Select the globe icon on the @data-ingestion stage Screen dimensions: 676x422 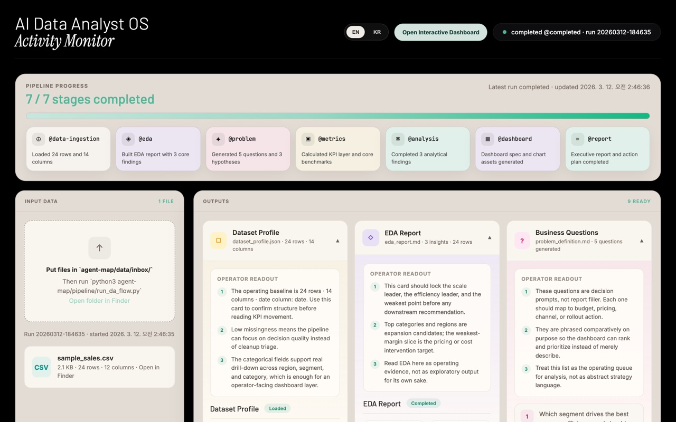[38, 139]
